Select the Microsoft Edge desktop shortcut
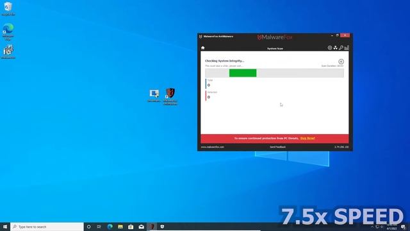 coord(8,31)
